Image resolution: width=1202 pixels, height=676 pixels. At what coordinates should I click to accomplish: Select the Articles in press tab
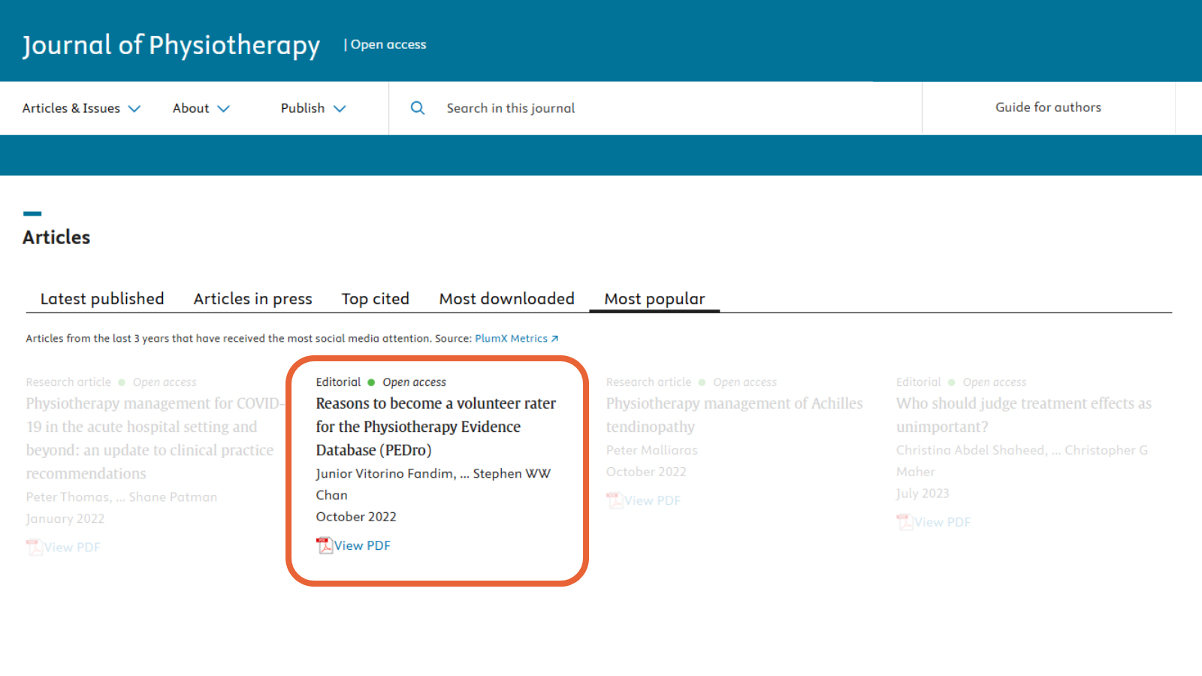[x=252, y=299]
